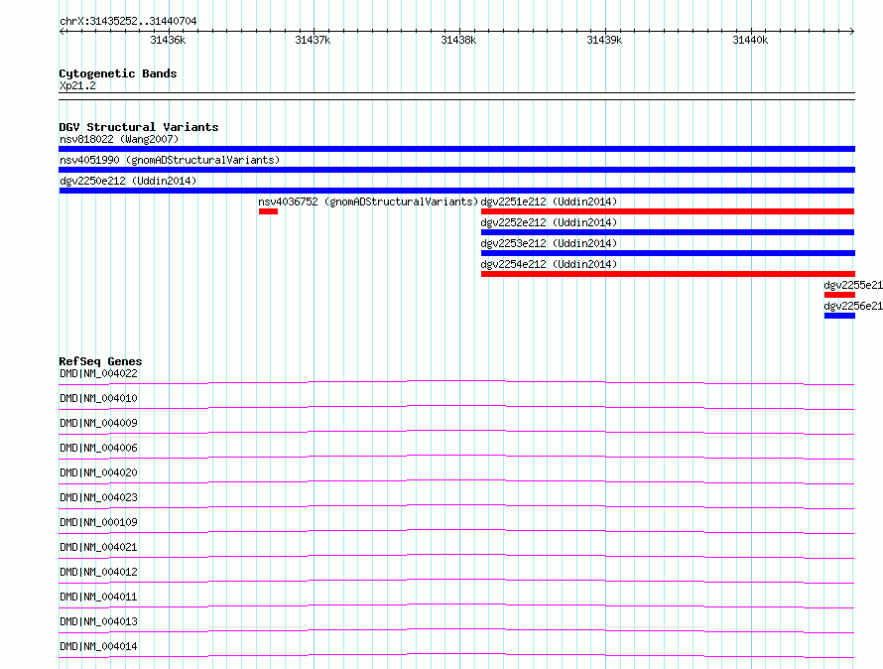Viewport: 883px width, 669px height.
Task: Select the nsv4051990 gnomAD variant bar
Action: (x=456, y=170)
